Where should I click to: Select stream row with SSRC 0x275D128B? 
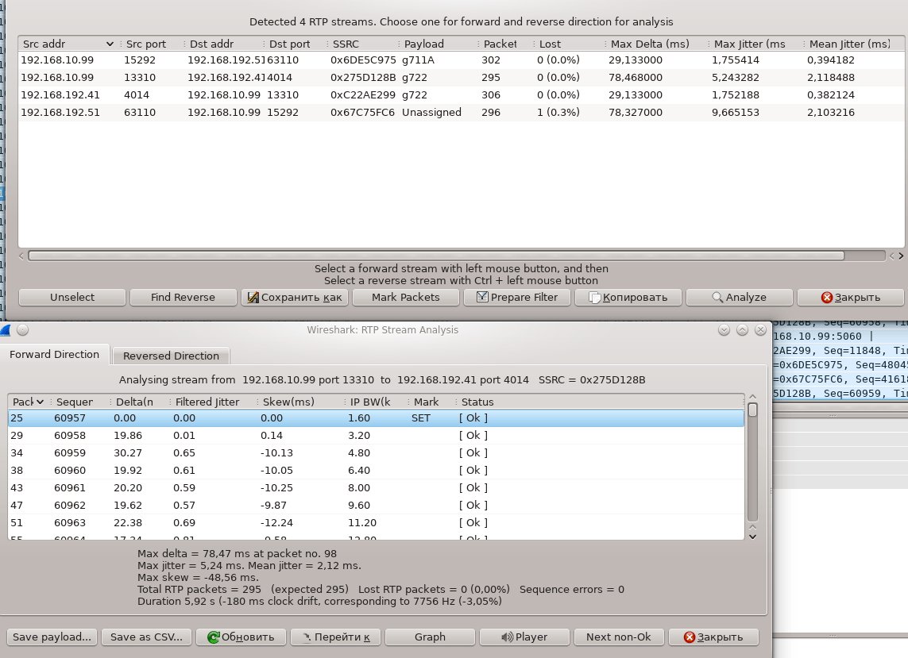tap(461, 78)
